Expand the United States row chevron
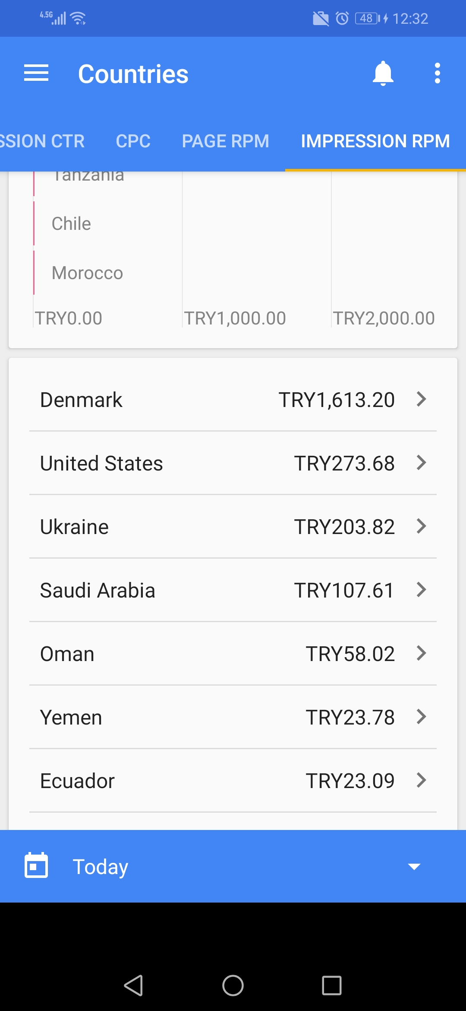The image size is (466, 1011). [421, 463]
